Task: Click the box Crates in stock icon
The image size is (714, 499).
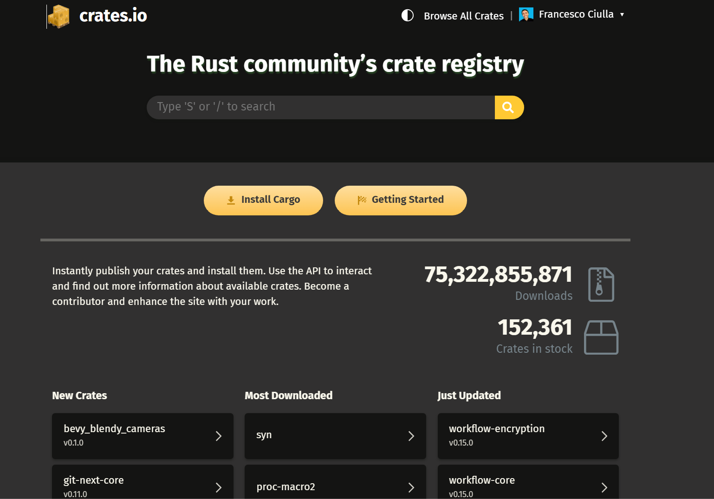Action: click(601, 337)
